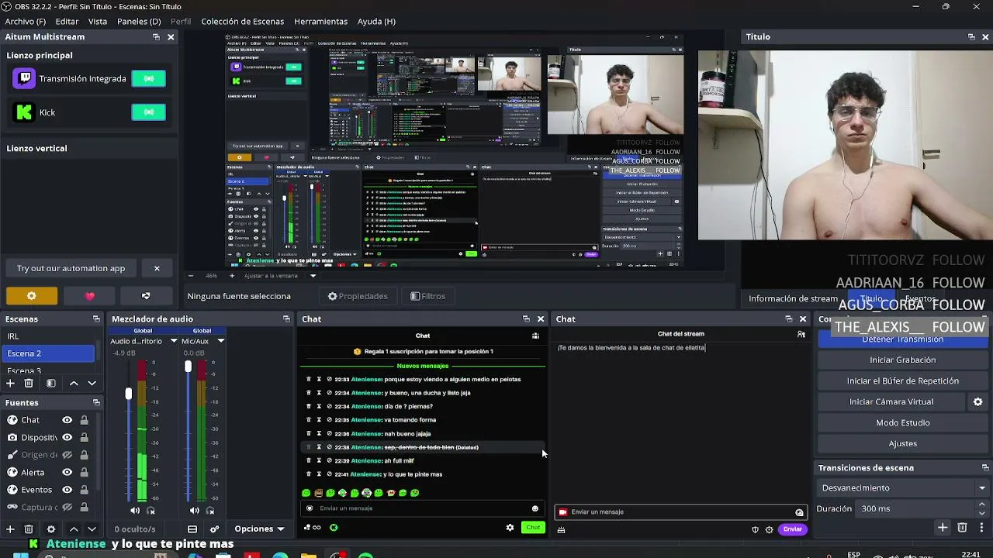
Task: Open emoji picker in Kick chat input
Action: [x=535, y=508]
